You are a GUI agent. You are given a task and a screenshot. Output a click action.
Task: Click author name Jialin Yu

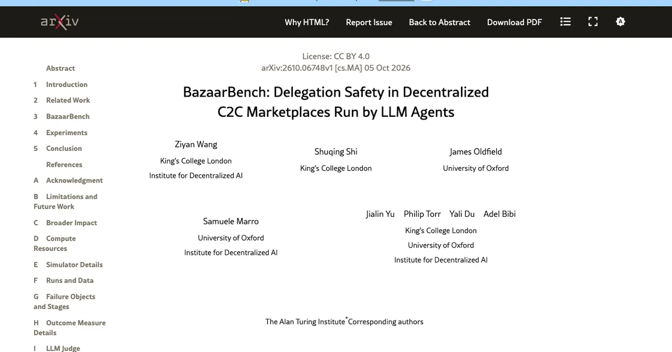(380, 214)
